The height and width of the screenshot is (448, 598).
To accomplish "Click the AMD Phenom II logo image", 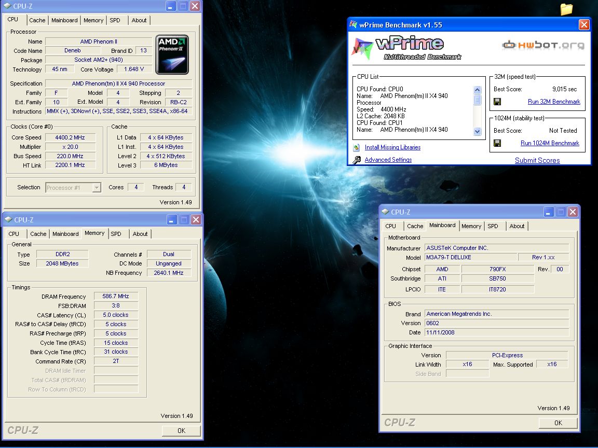I will [172, 54].
